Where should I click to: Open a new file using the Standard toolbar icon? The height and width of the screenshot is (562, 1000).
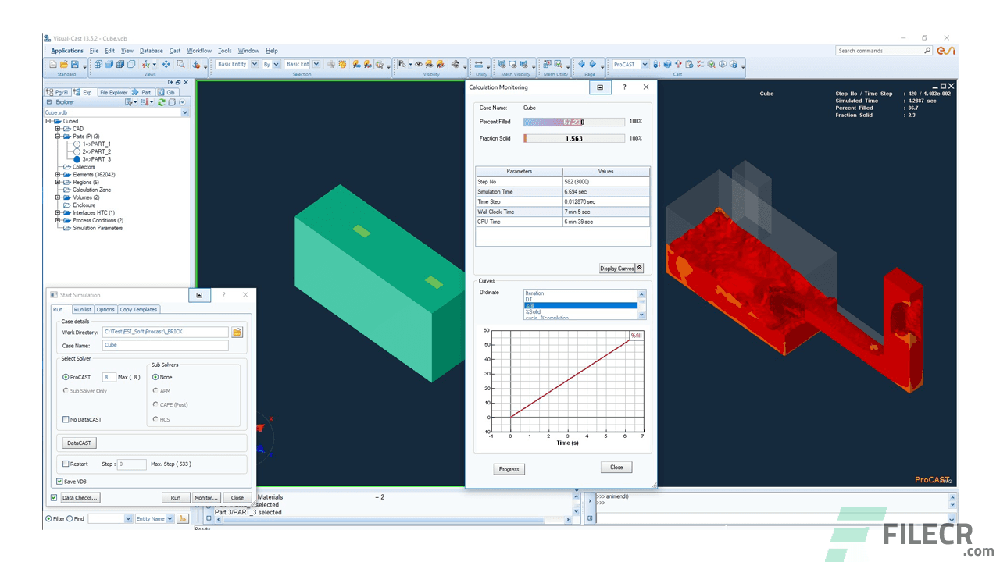click(53, 64)
